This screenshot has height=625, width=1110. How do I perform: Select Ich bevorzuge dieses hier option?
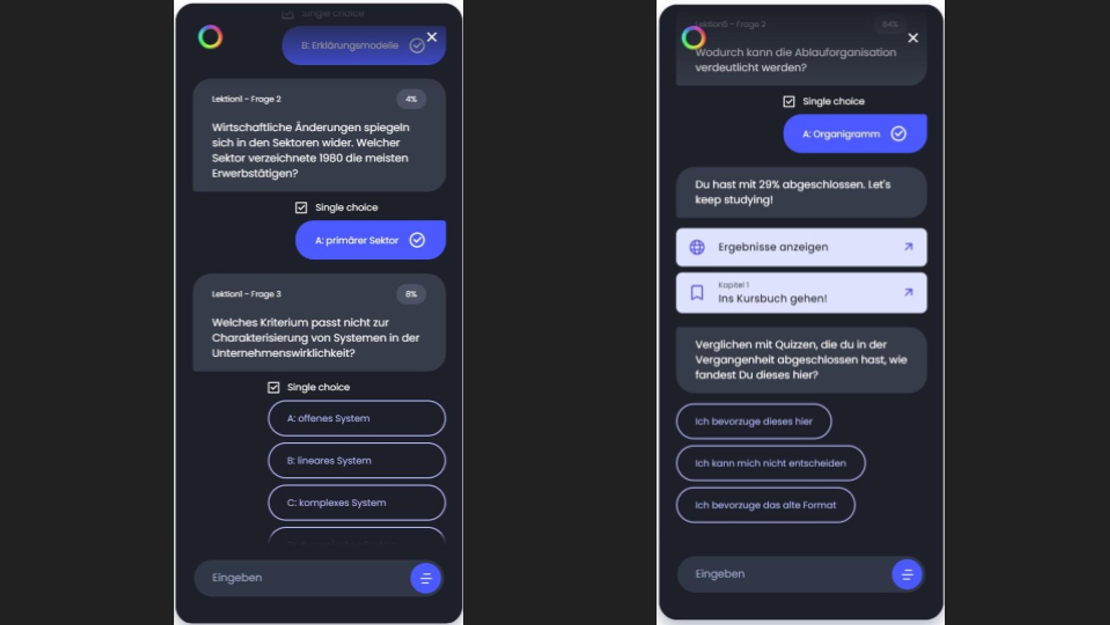tap(753, 422)
